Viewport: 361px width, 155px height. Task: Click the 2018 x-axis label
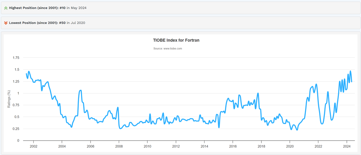pyautogui.click(x=261, y=146)
